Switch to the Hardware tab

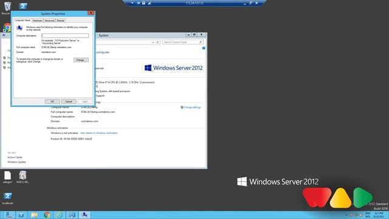coord(38,21)
